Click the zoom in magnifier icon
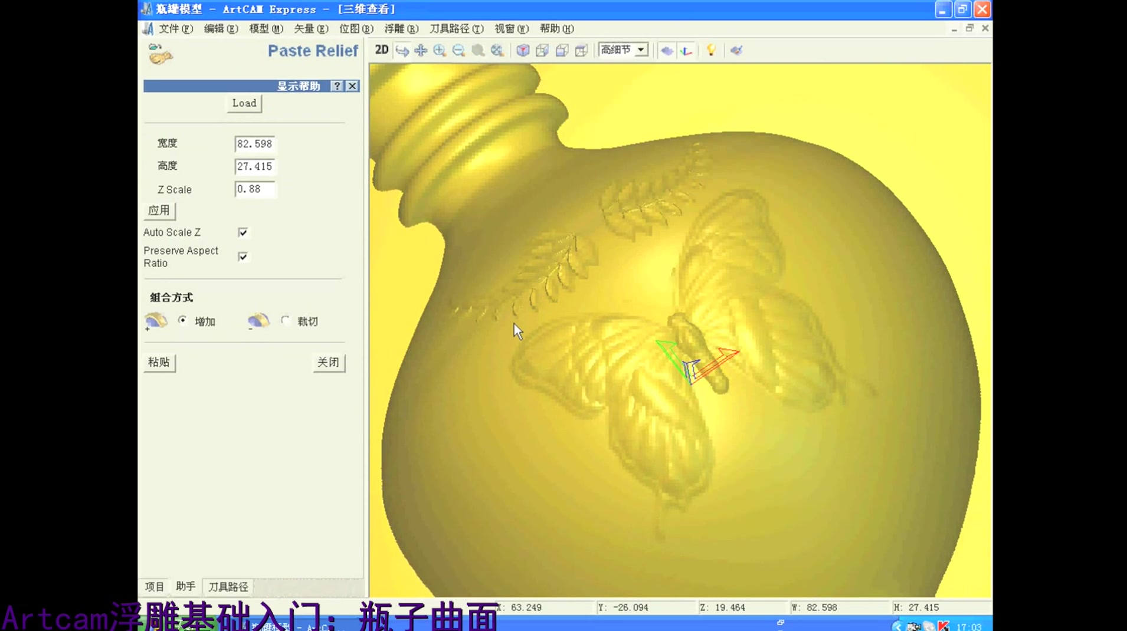Viewport: 1127px width, 631px height. 440,50
